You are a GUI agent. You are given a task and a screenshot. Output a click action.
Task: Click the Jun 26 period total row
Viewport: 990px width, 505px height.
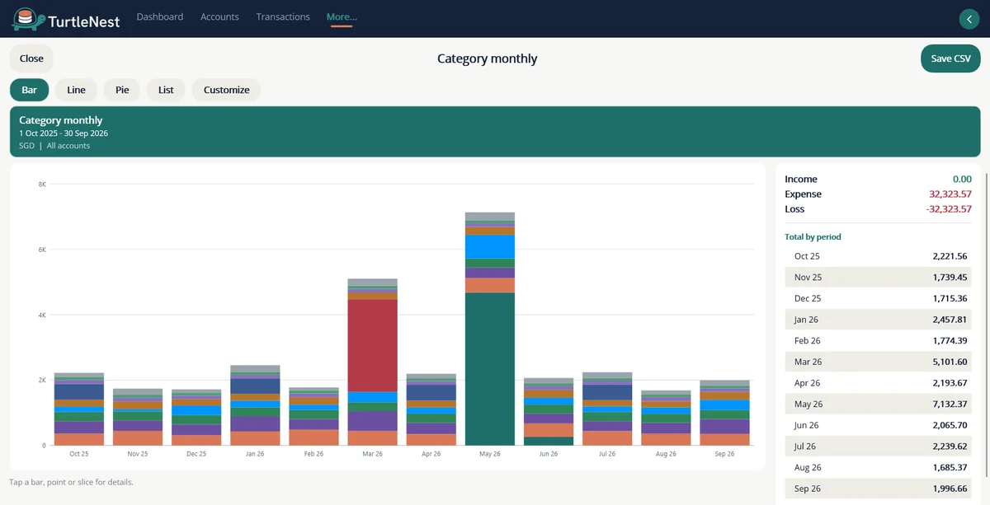[878, 425]
